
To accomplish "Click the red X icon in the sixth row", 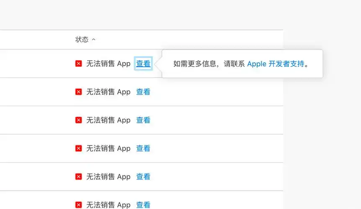I will [78, 205].
